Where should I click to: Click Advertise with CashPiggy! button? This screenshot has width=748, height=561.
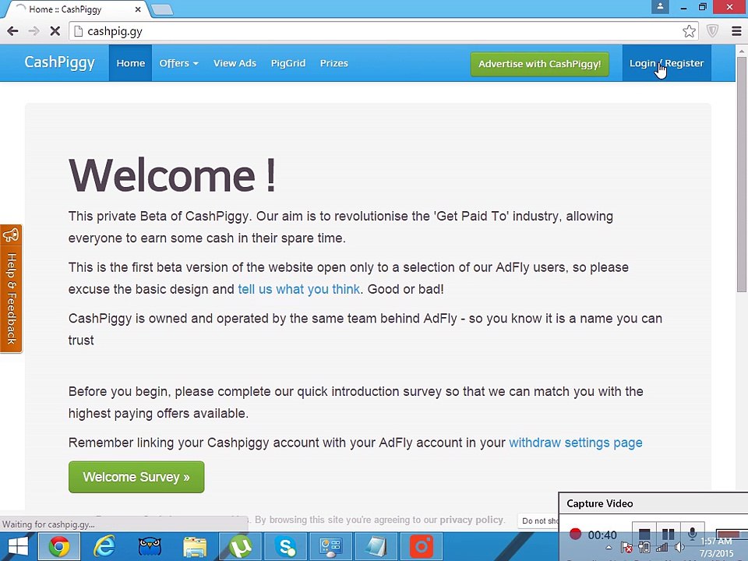(539, 64)
